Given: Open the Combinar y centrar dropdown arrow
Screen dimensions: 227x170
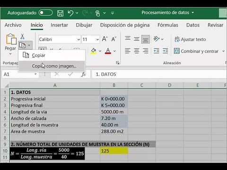Looking at the screenshot, I should click(x=223, y=51).
